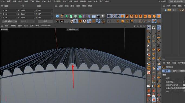Open the viewport 显示 menu
Screen dimensions: 185x103
[20, 26]
